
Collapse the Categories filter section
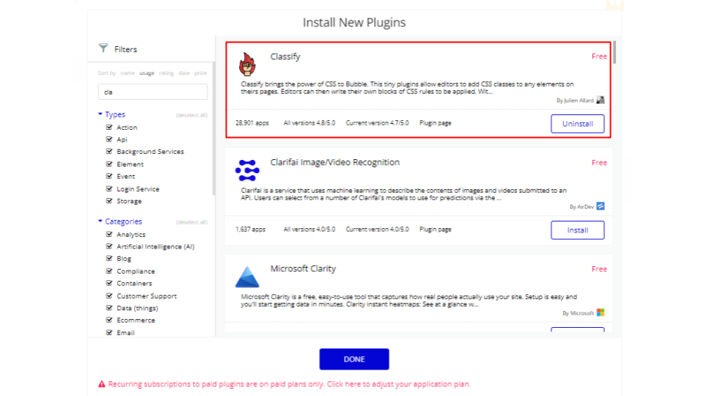point(100,221)
